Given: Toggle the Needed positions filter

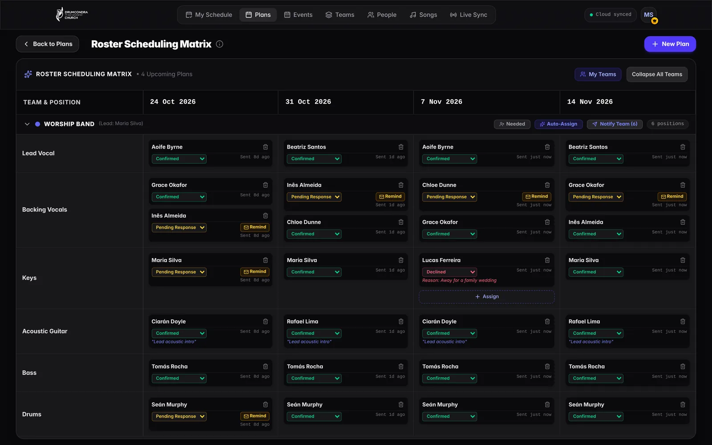Looking at the screenshot, I should pos(512,124).
